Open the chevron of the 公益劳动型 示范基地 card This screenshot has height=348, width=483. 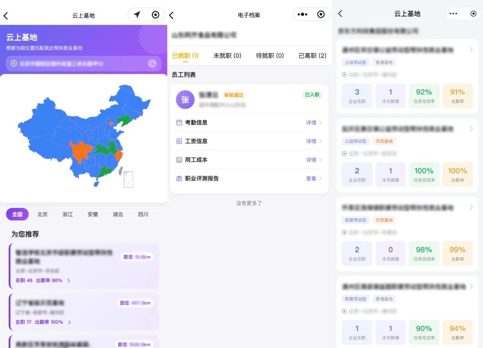point(471,129)
